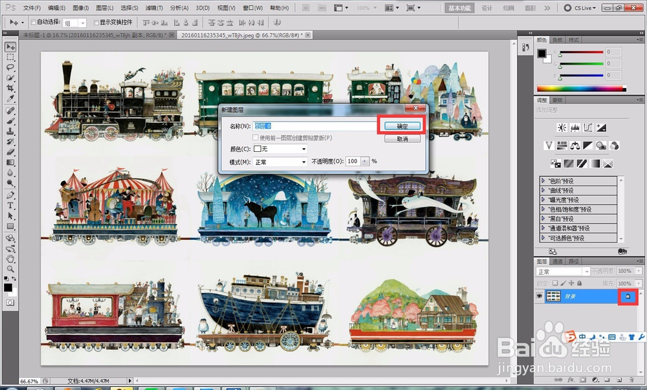Click the red R channel slider
The width and height of the screenshot is (647, 390).
click(581, 52)
